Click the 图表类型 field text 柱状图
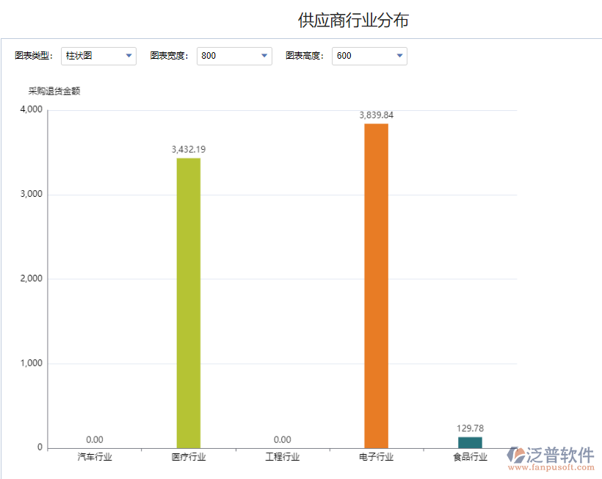The width and height of the screenshot is (602, 479). [81, 55]
